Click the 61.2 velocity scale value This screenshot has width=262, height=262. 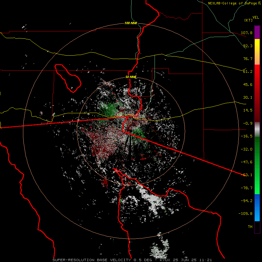pos(248,72)
